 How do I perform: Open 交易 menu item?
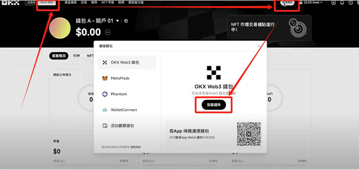coord(84,2)
